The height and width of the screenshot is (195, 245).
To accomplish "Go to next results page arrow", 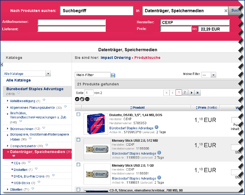I will tap(191, 93).
